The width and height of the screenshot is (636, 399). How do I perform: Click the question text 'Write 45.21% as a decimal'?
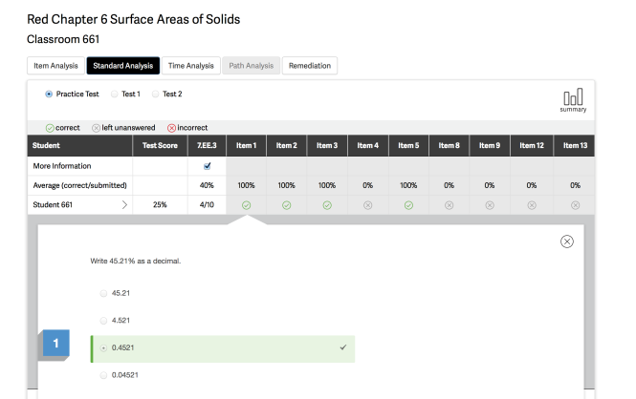(x=136, y=261)
